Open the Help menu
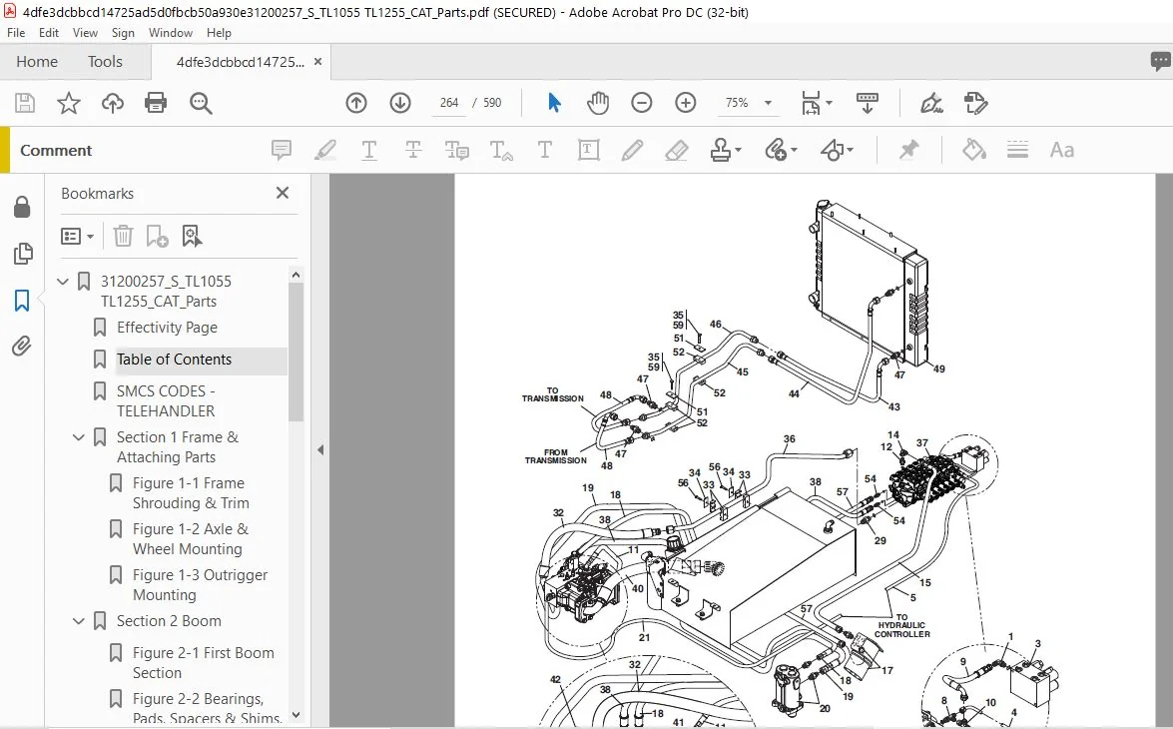The image size is (1173, 729). [x=219, y=33]
